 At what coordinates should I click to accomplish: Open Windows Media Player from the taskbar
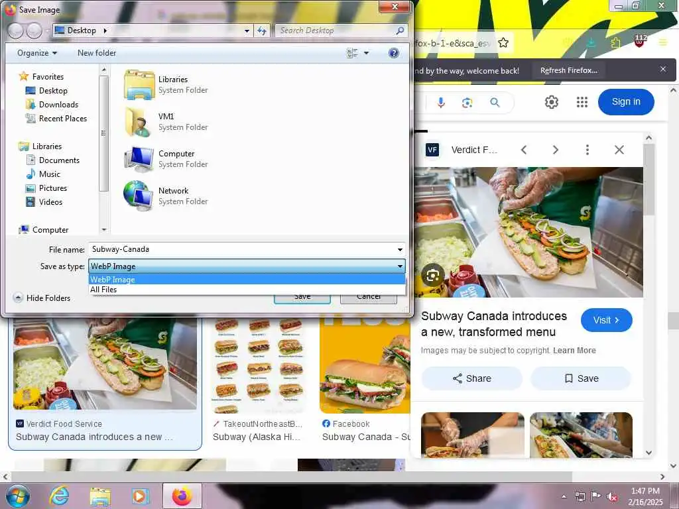pyautogui.click(x=141, y=497)
